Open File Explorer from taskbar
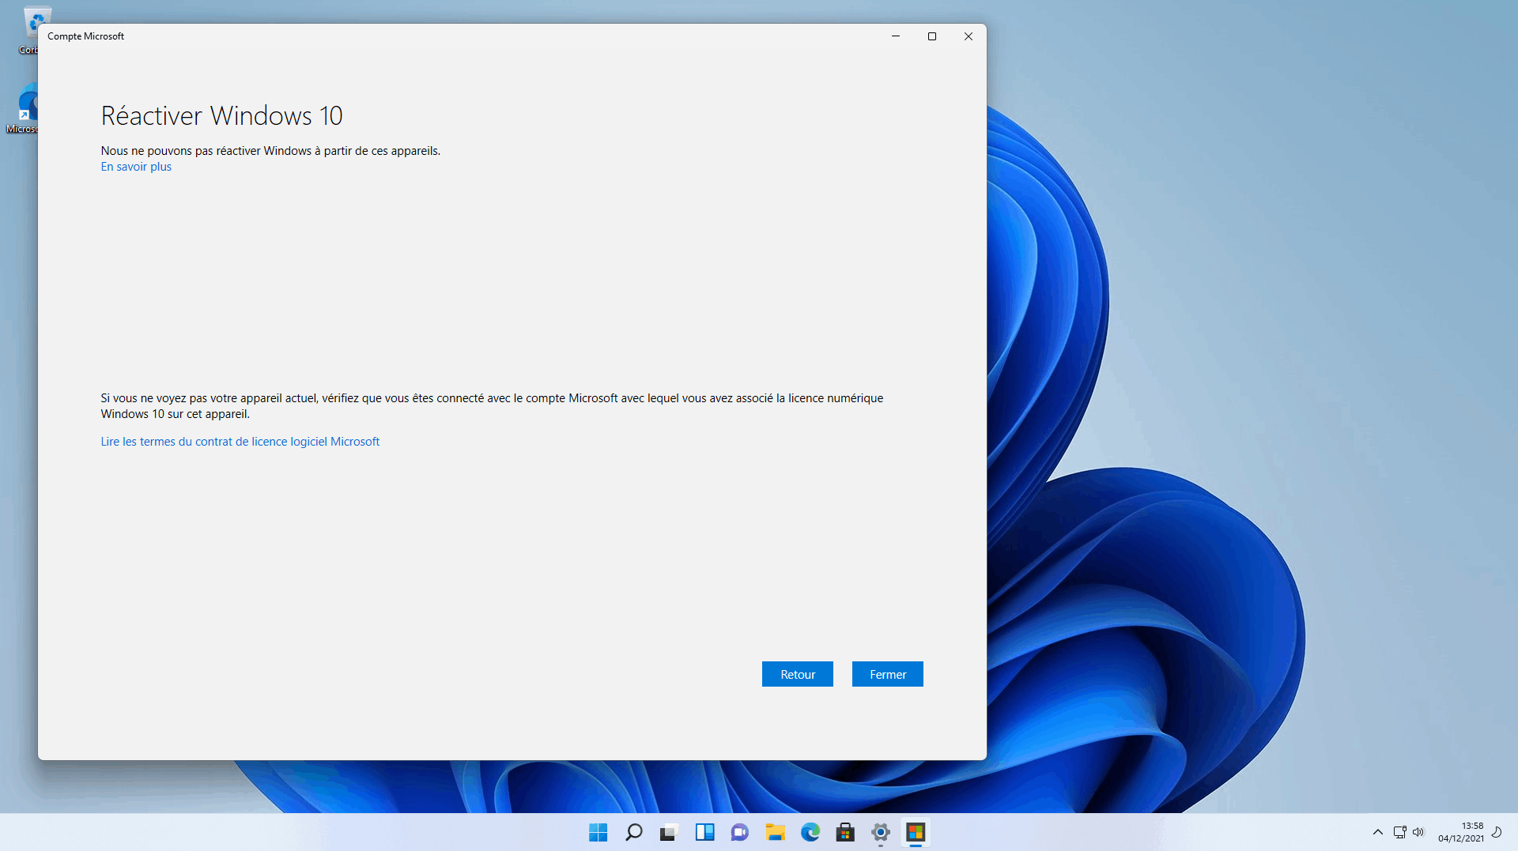The height and width of the screenshot is (851, 1518). [775, 832]
